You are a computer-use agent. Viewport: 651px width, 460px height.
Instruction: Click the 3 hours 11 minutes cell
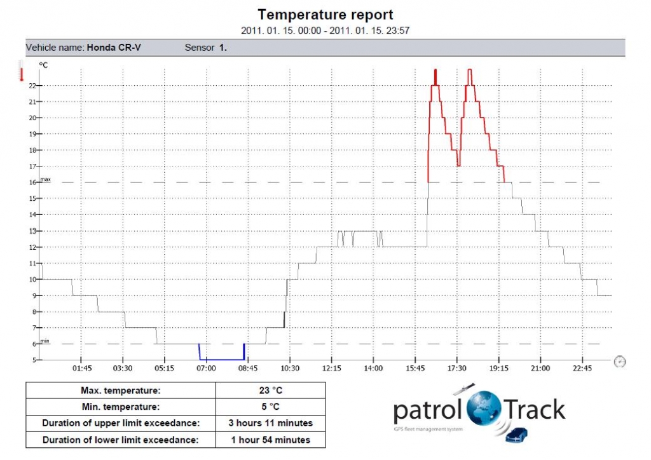270,423
